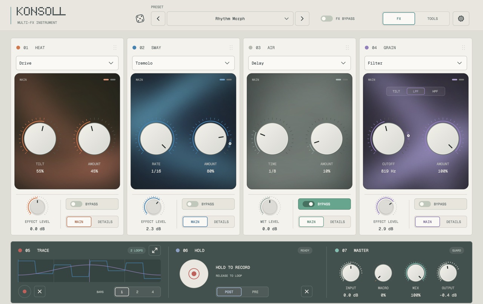Select POST in HOLD panel
Viewport: 483px width, 304px height.
pos(229,292)
